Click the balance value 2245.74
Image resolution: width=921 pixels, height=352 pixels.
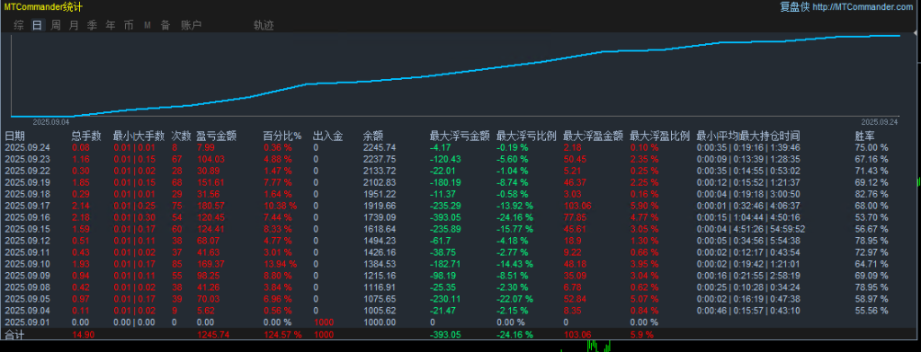click(x=380, y=147)
